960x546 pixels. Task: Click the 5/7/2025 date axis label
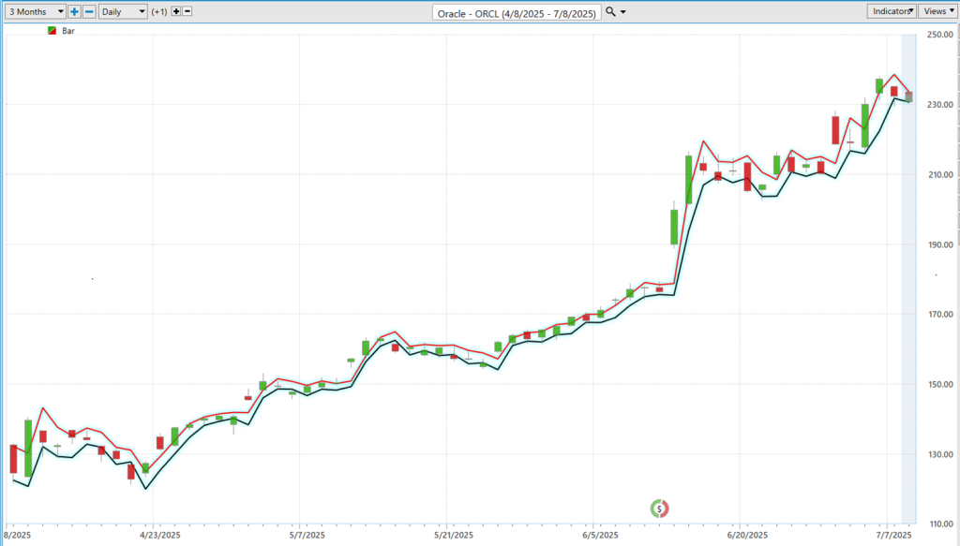[307, 535]
